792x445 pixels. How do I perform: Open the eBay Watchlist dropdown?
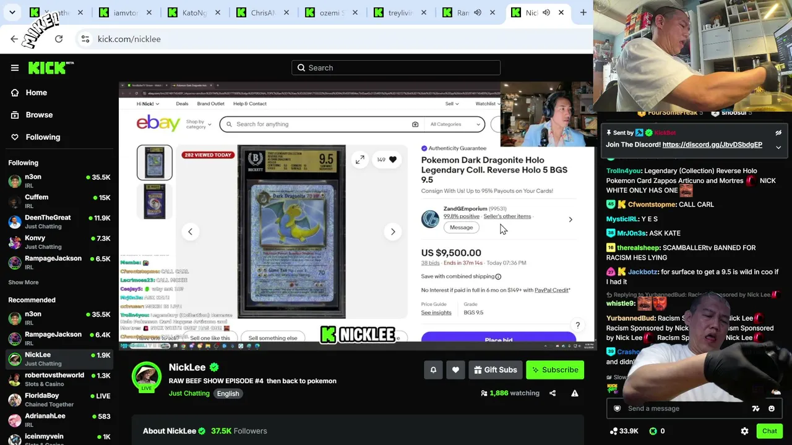pos(488,104)
